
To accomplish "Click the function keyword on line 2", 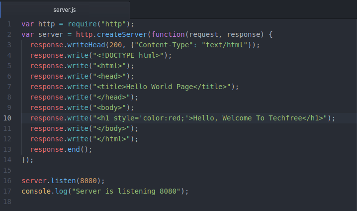I will (x=168, y=34).
